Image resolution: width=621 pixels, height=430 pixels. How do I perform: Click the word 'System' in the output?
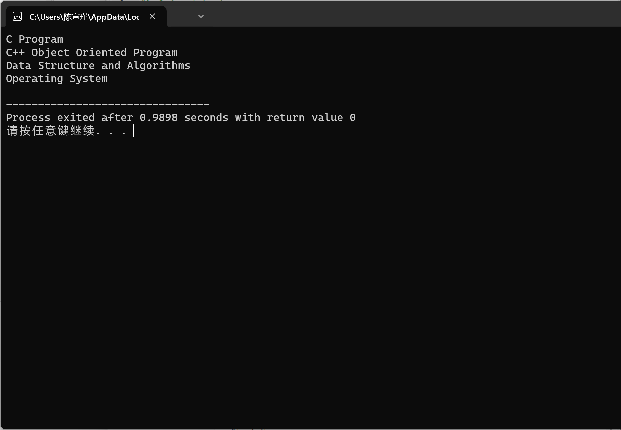[x=89, y=79]
